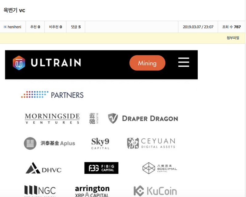This screenshot has height=197, width=246.
Task: Click the Arrington XRP Capital logo
Action: pyautogui.click(x=92, y=191)
